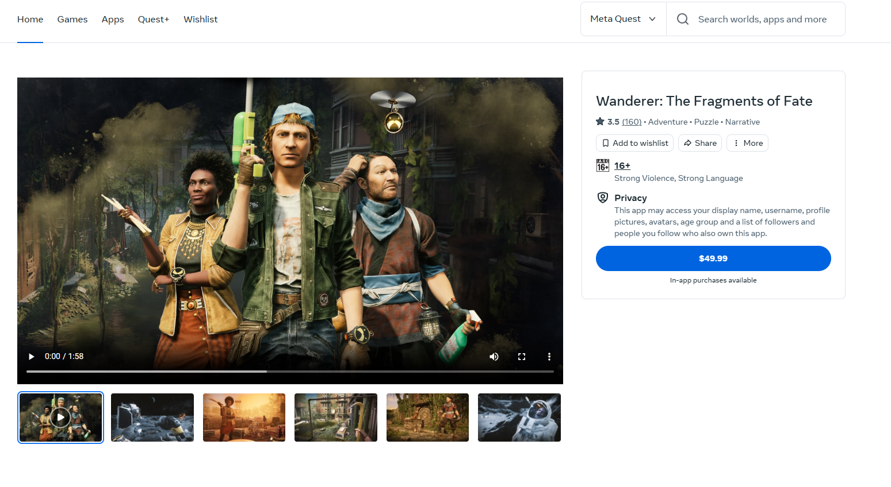Open video more options menu
The width and height of the screenshot is (891, 487).
coord(549,357)
